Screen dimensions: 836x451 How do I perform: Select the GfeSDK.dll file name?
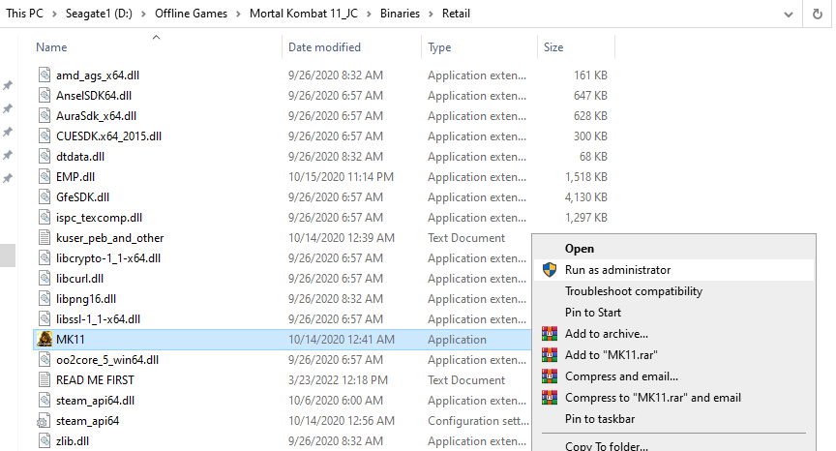click(82, 197)
